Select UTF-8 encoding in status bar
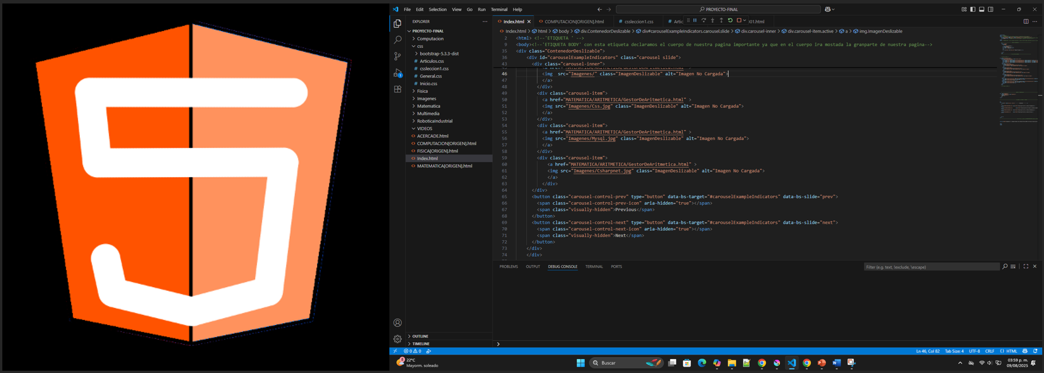1044x373 pixels. pos(975,351)
